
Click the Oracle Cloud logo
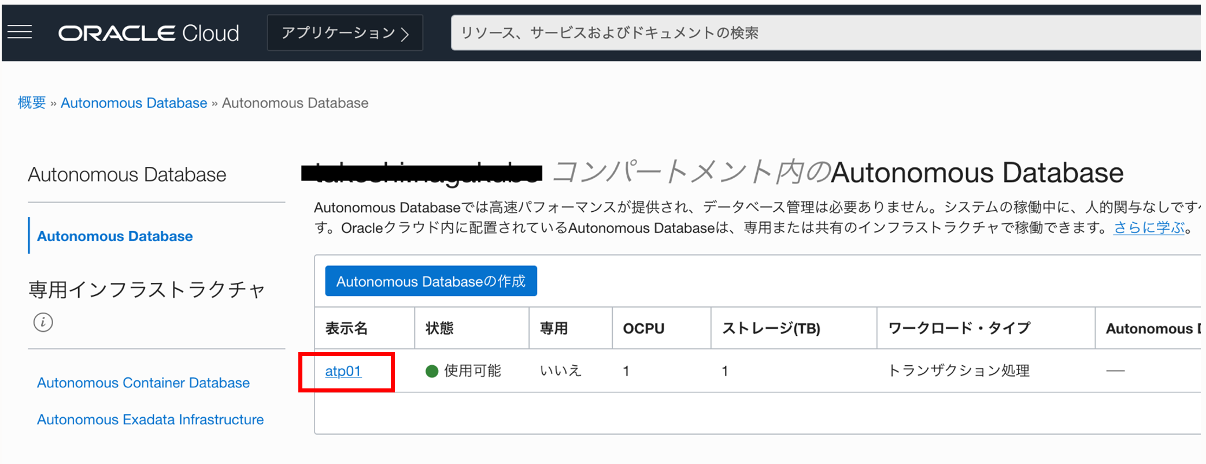point(149,33)
